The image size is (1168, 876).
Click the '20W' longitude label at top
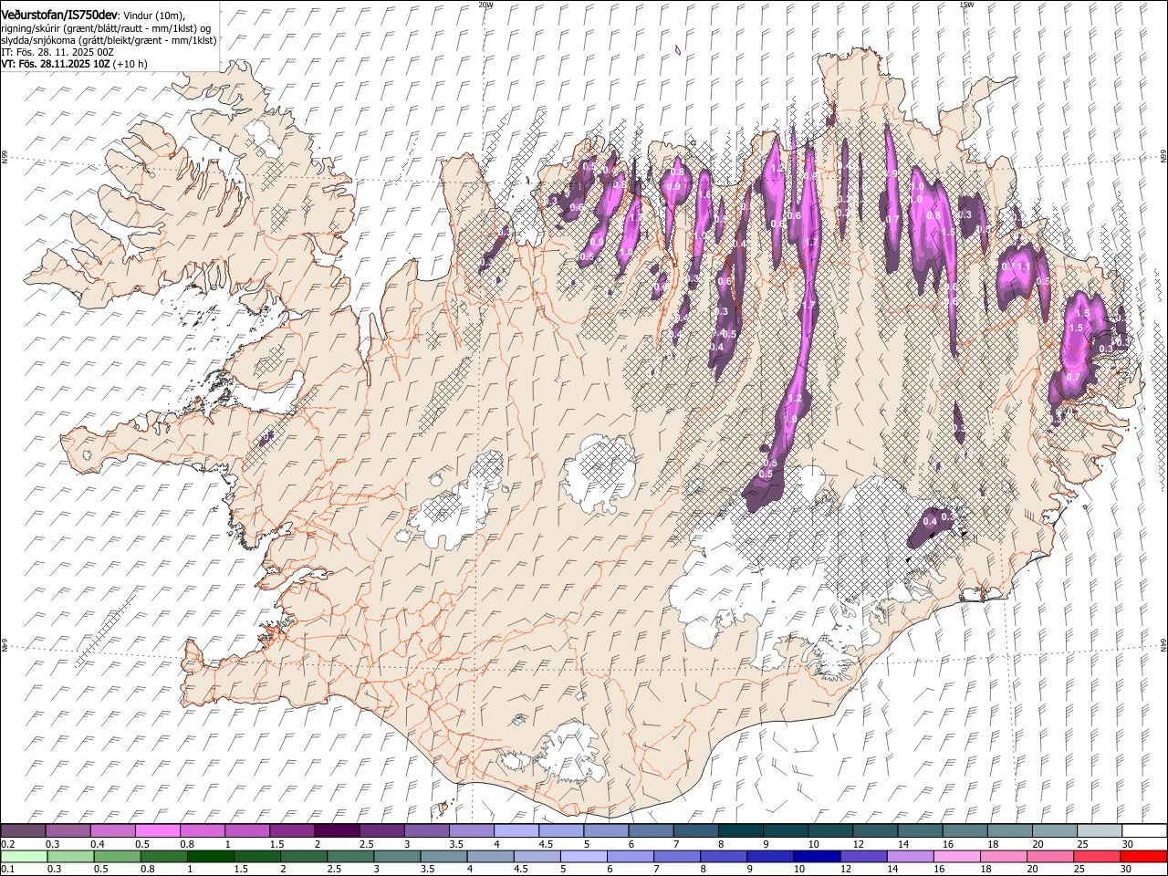coord(485,5)
